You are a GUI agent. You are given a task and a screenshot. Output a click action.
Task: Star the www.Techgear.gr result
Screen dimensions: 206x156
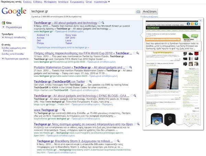coord(60,110)
